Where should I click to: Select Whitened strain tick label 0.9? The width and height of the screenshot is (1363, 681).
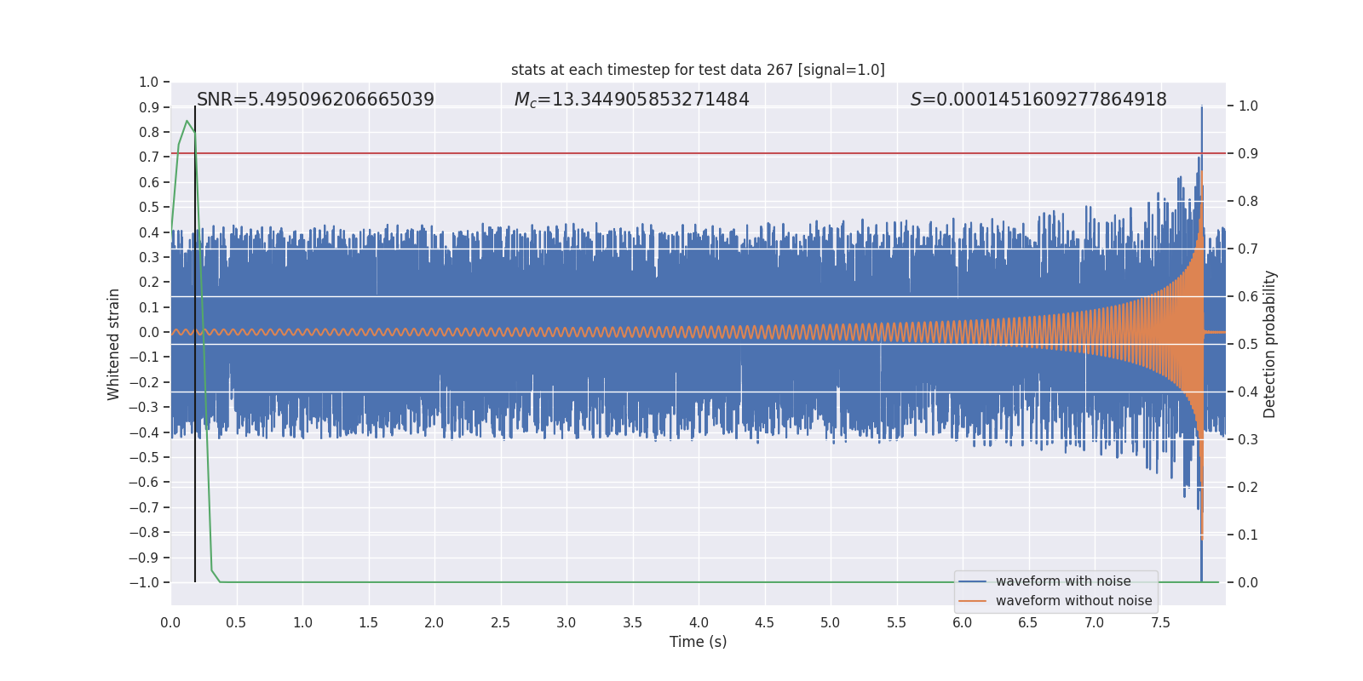(149, 107)
